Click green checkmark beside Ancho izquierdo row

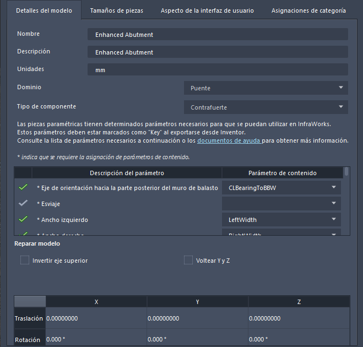[x=23, y=219]
